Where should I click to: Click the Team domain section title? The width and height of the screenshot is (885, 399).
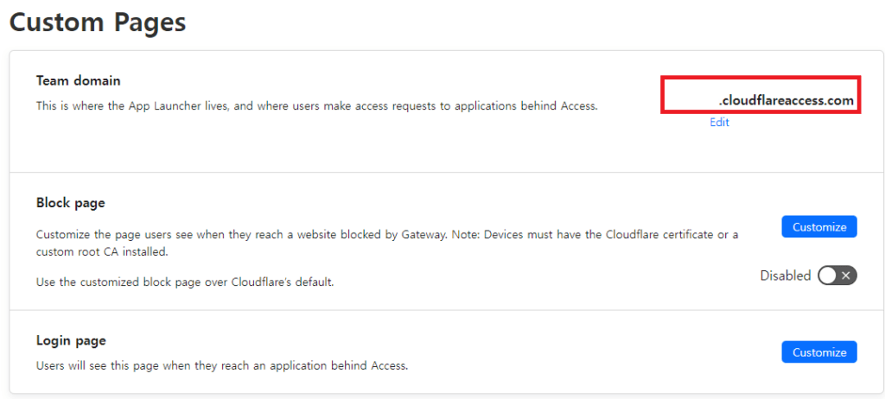79,80
